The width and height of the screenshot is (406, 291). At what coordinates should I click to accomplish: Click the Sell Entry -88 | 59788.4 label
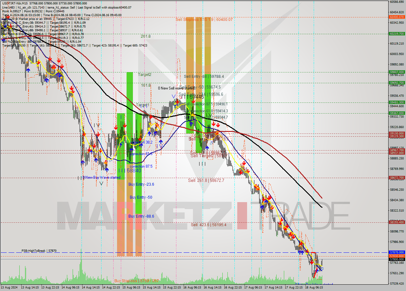click(204, 77)
